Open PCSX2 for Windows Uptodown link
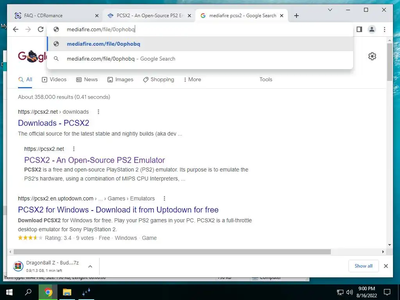Image resolution: width=400 pixels, height=300 pixels. [x=118, y=210]
